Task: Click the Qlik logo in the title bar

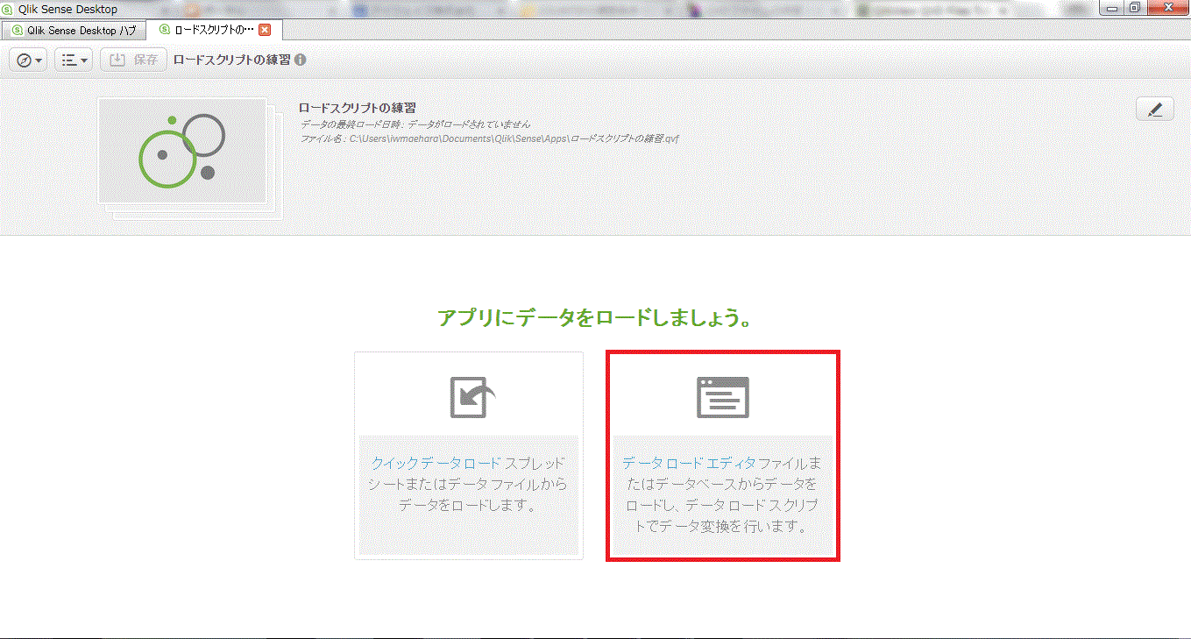Action: [x=9, y=9]
